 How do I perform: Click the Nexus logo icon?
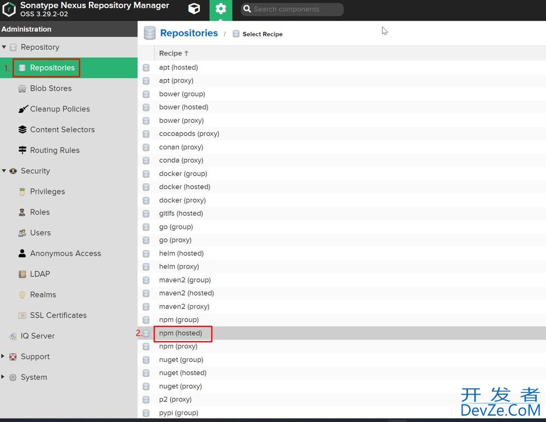tap(9, 9)
